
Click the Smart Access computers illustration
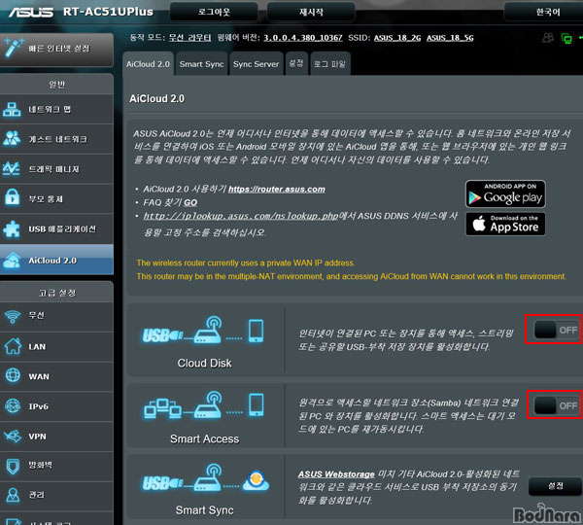(x=204, y=405)
